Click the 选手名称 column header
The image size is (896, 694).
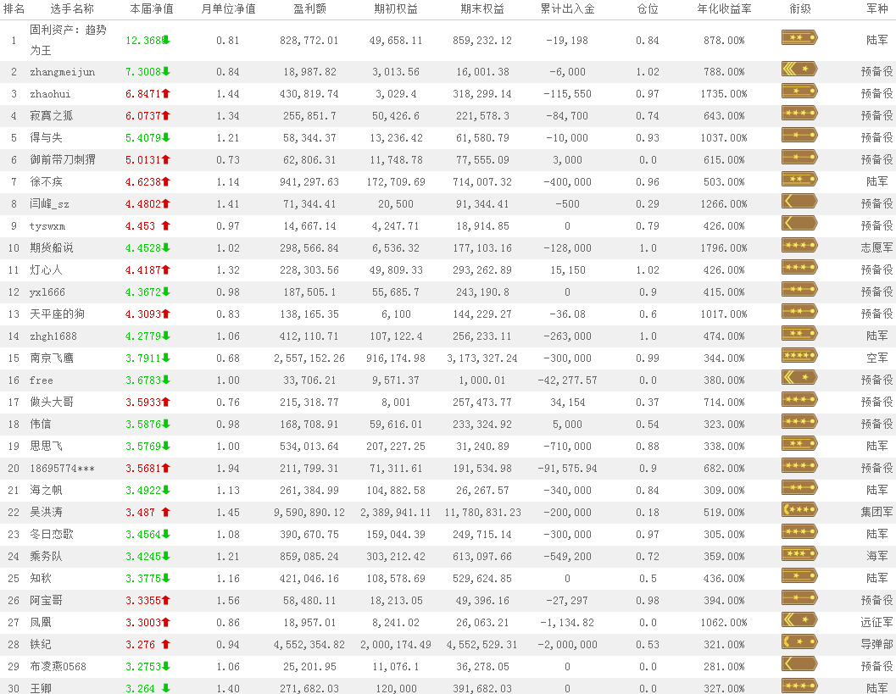[x=72, y=8]
